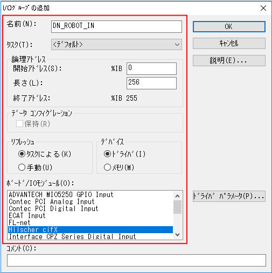Image resolution: width=272 pixels, height=273 pixels.
Task: Click the dropdown arrow next to <デフォルト>
Action: click(x=177, y=44)
